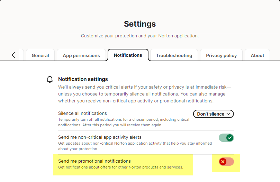Click the Customize your protection subtitle text
The image size is (280, 182).
click(x=140, y=36)
